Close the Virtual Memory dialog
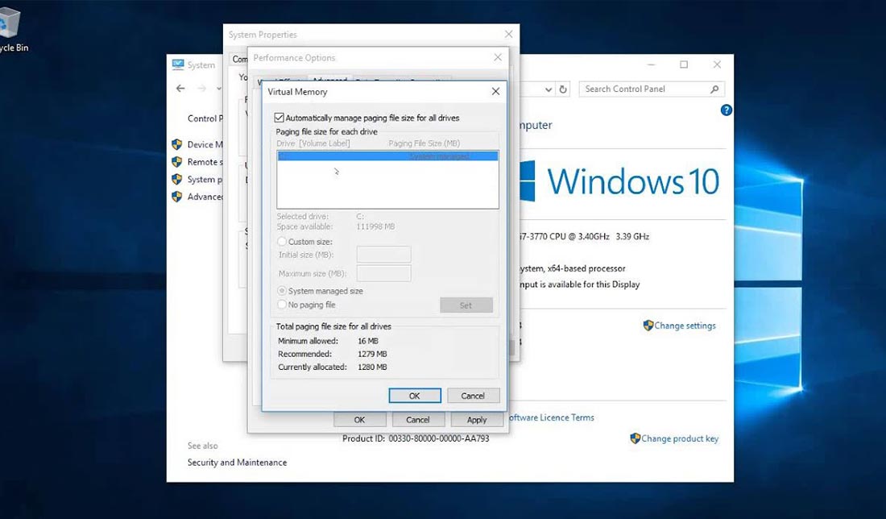Image resolution: width=886 pixels, height=519 pixels. tap(495, 92)
